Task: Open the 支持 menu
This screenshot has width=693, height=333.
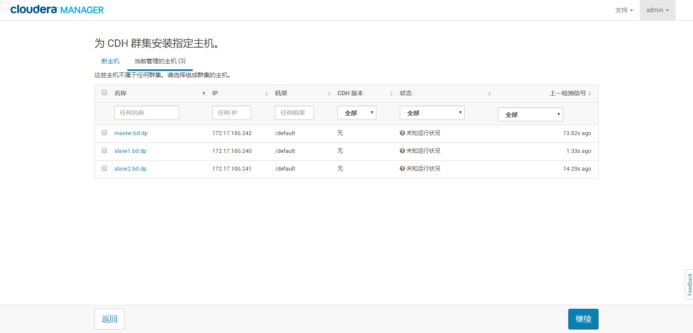Action: point(624,10)
